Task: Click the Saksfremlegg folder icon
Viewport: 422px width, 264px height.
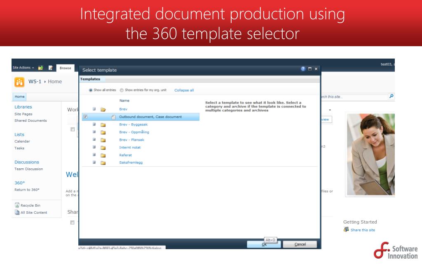Action: [103, 163]
